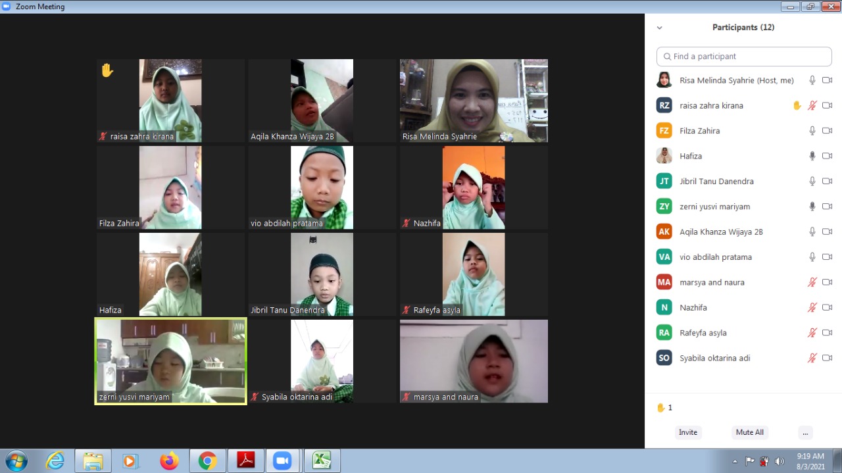This screenshot has width=842, height=473.
Task: Select marsya and naura's video tile
Action: (474, 361)
